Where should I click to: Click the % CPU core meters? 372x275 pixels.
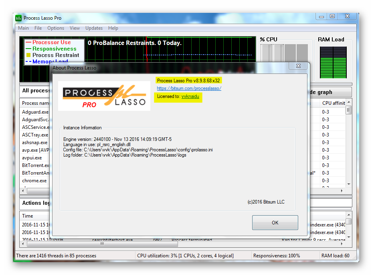284,53
